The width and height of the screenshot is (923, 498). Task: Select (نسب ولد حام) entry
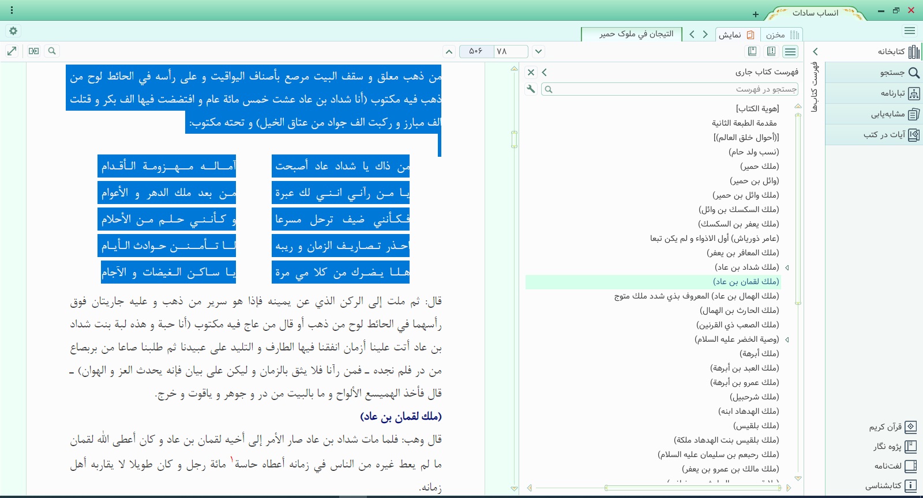[x=753, y=152]
